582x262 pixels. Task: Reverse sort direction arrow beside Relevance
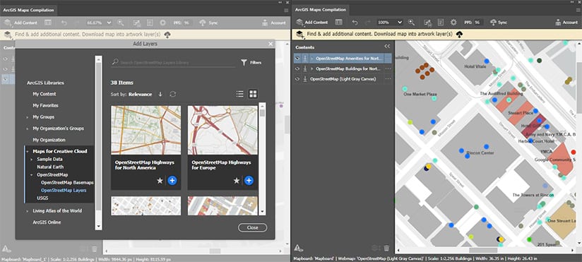(160, 94)
